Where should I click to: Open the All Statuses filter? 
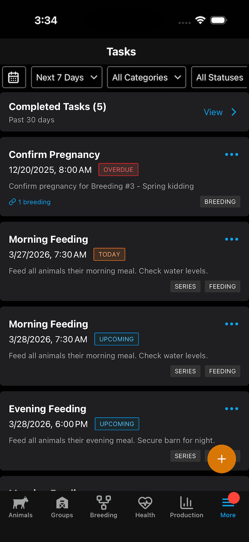(x=220, y=77)
